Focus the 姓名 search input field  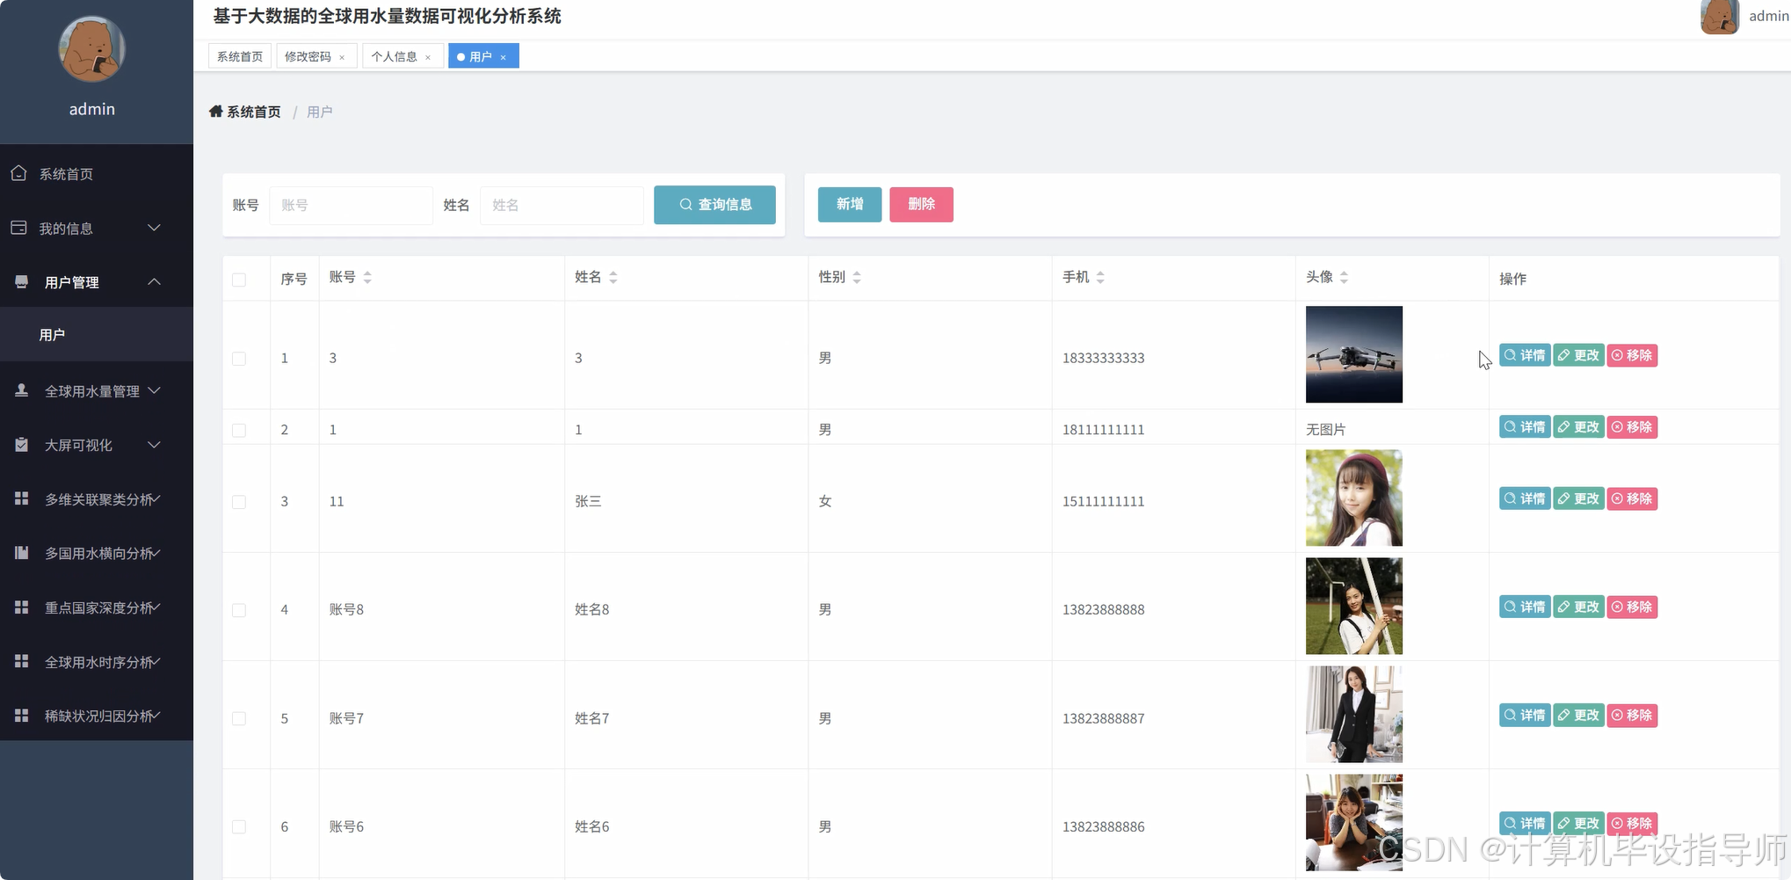coord(562,205)
